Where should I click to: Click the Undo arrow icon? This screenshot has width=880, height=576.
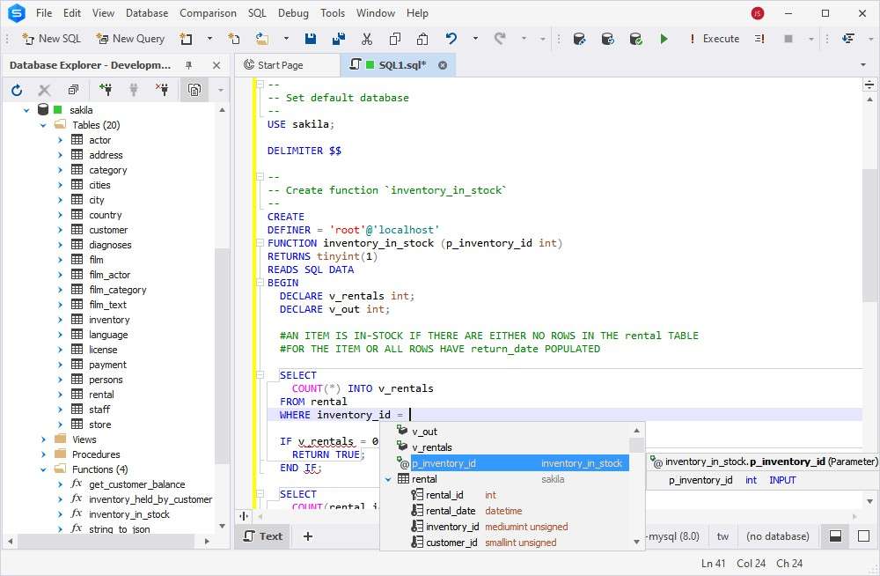[451, 39]
